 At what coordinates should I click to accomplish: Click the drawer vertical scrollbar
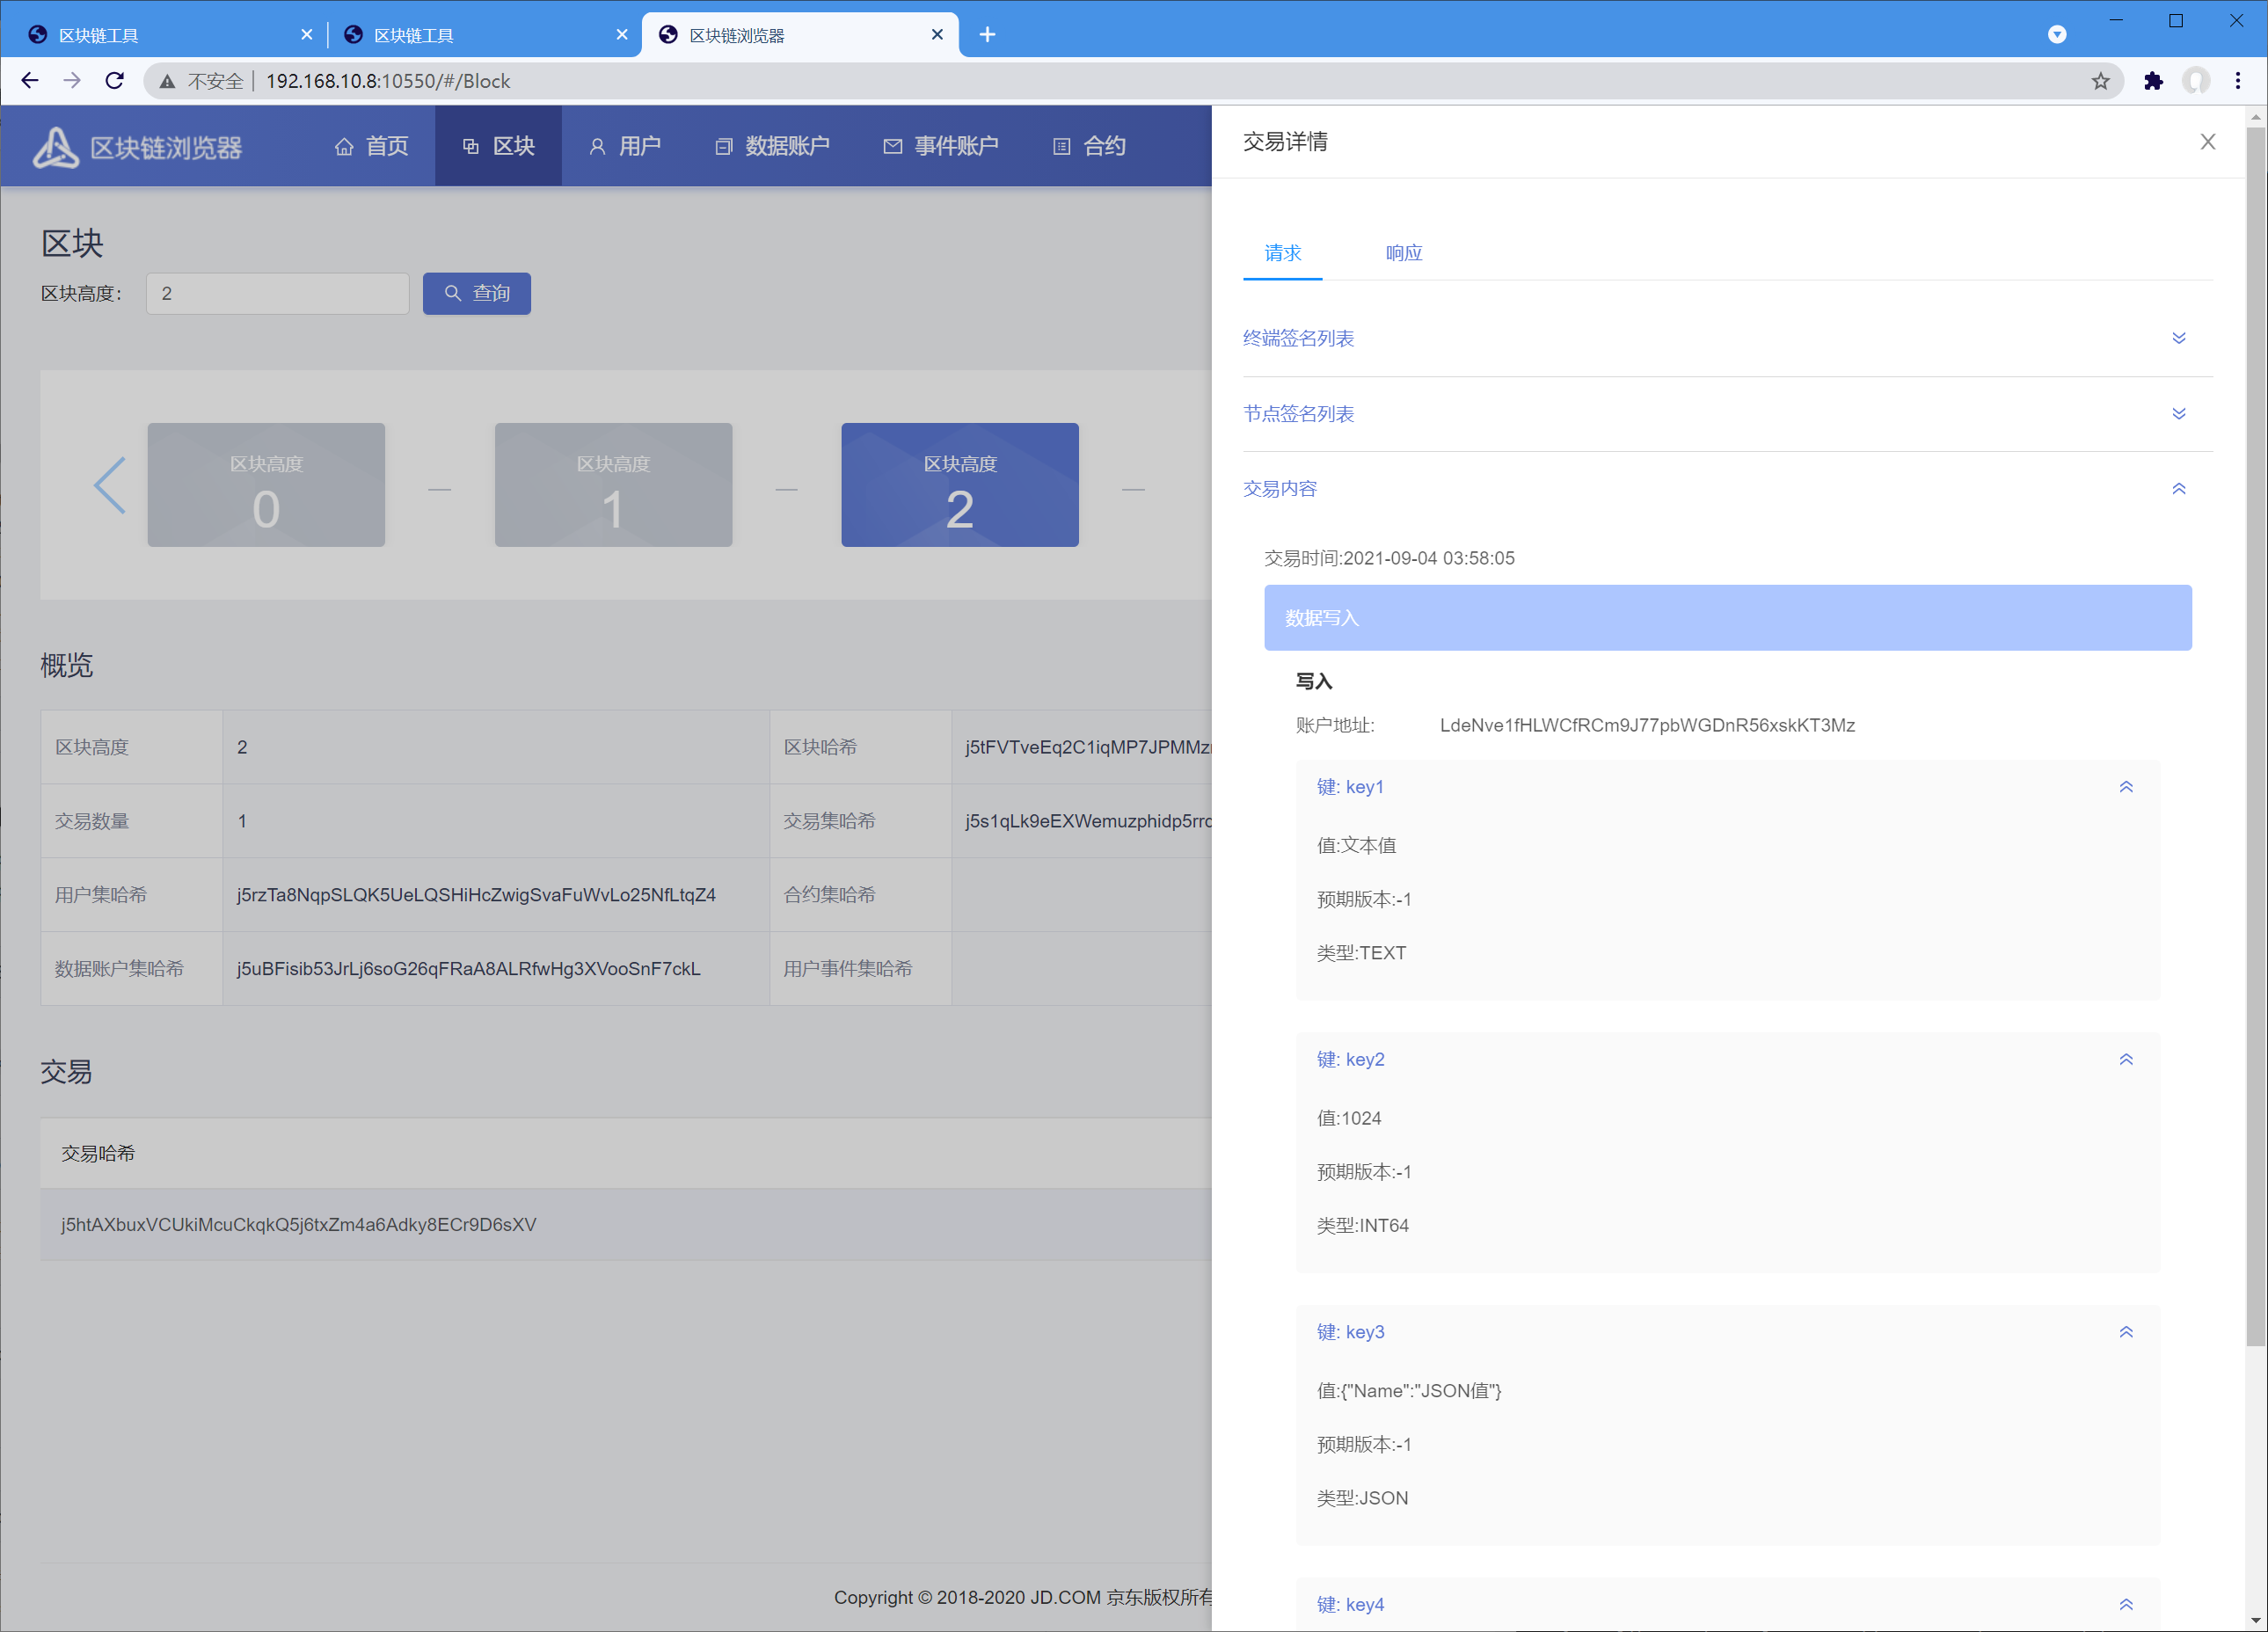coord(2256,735)
